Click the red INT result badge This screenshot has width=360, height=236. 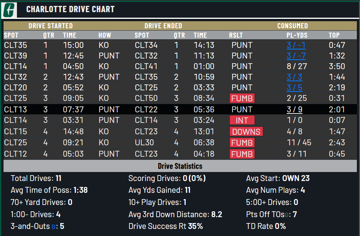242,120
